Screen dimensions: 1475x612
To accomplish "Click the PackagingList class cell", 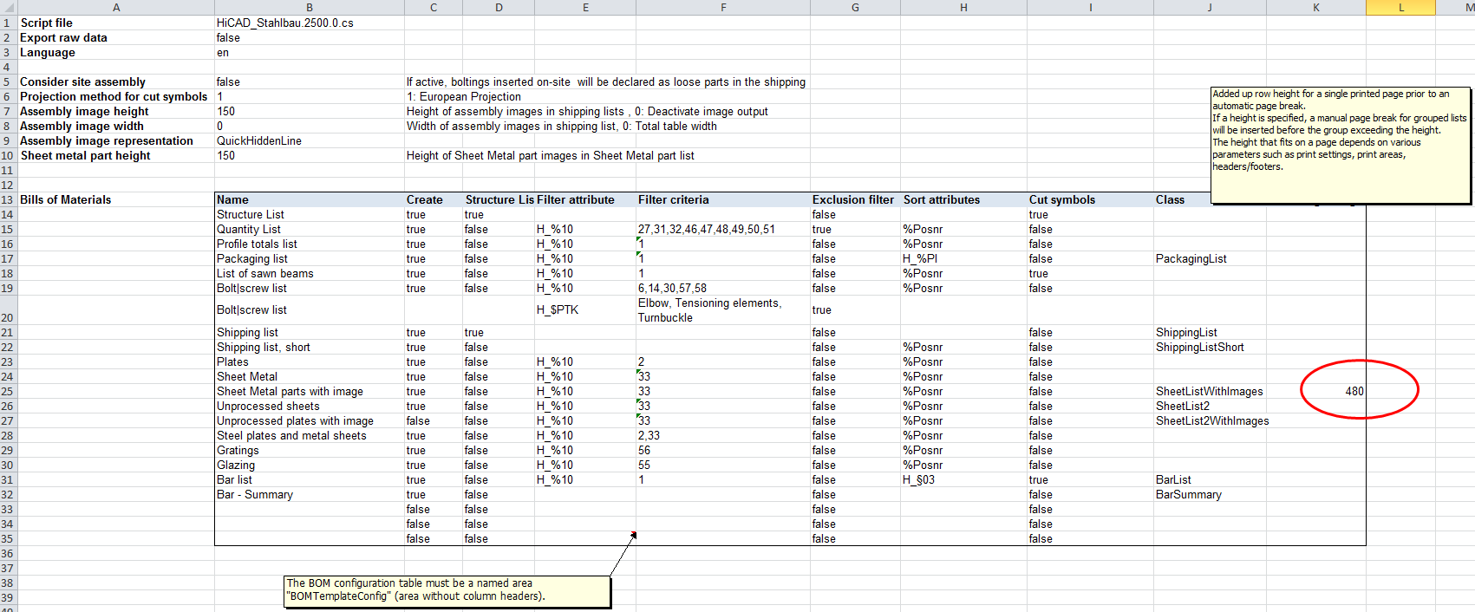I will point(1191,258).
